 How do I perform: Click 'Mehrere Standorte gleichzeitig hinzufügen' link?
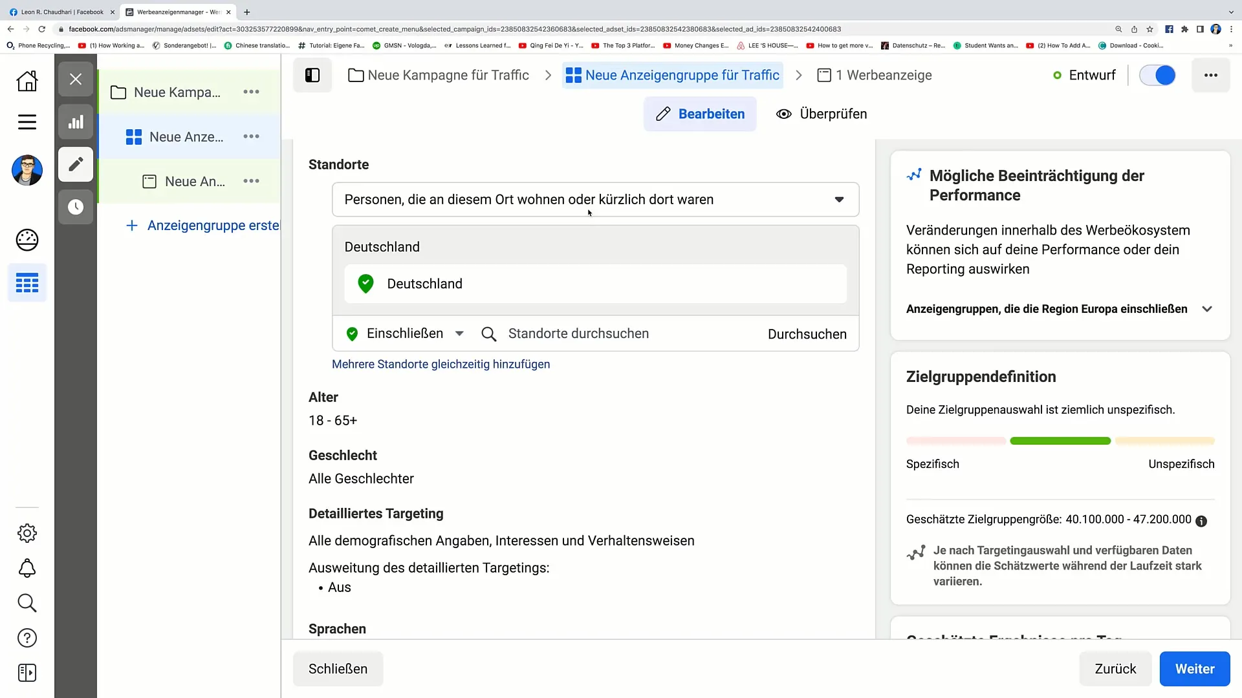click(441, 365)
